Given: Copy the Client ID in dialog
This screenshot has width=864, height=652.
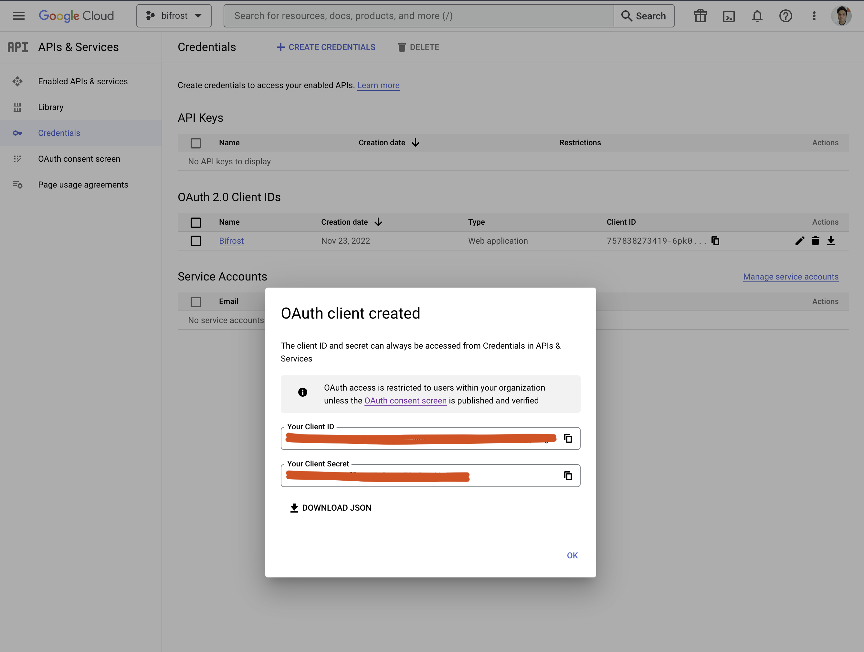Looking at the screenshot, I should 568,439.
